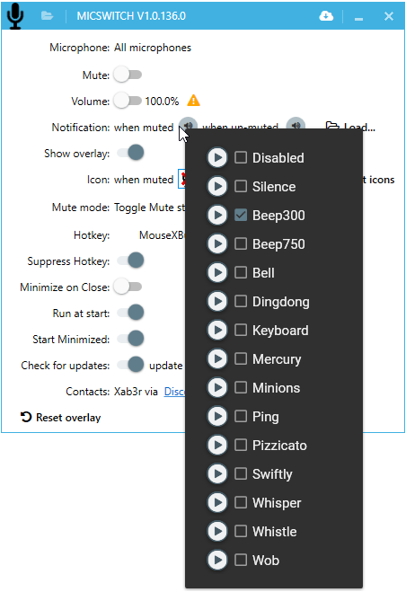Preview the Bell sound with play button
This screenshot has height=592, width=406.
(217, 272)
